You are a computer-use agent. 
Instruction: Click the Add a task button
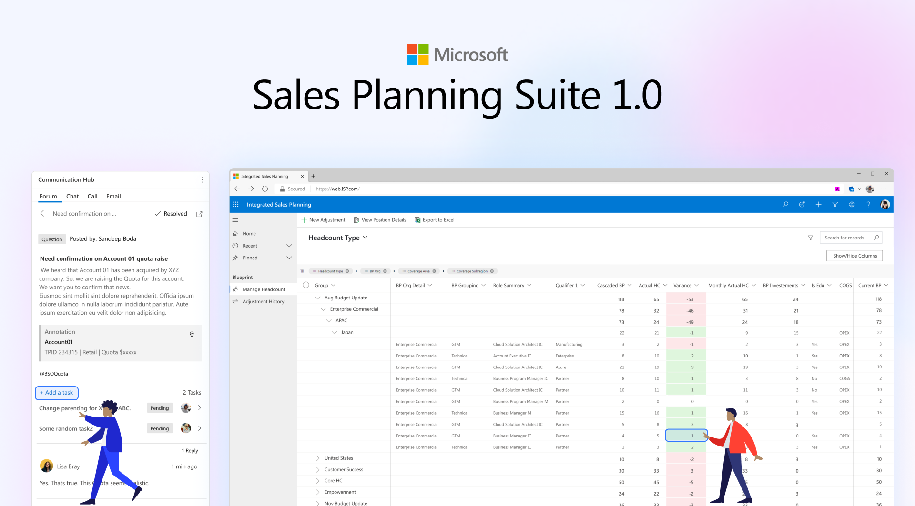pos(57,393)
